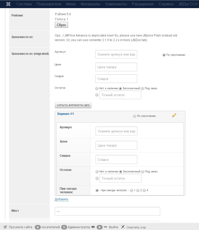Viewport: 199px width, 230px height.
Task: Focus the Цена товара field in Вариант #1
Action: point(116,145)
